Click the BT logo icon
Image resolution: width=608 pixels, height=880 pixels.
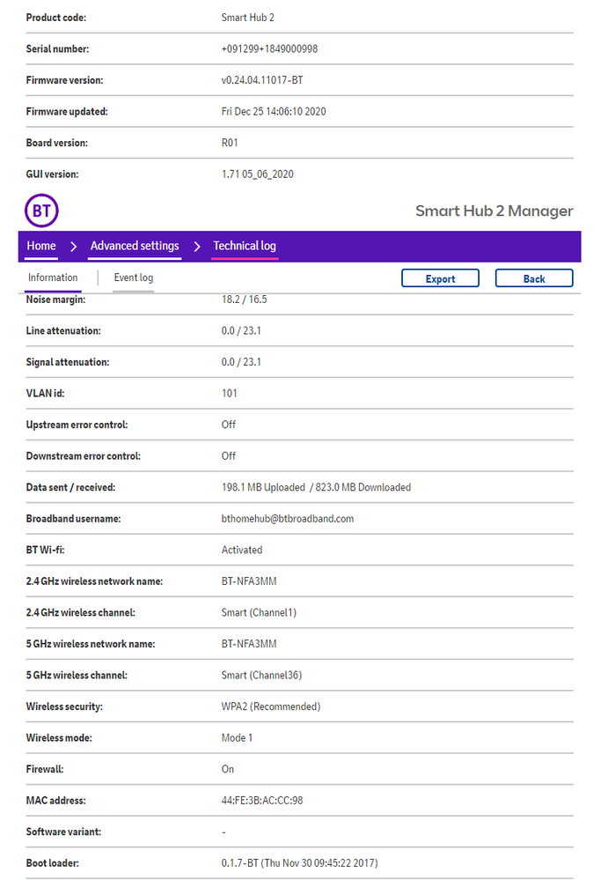tap(41, 211)
